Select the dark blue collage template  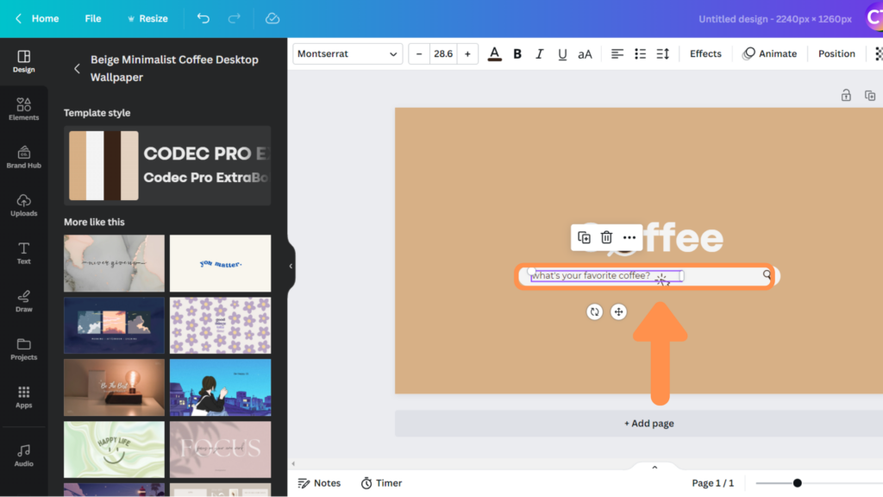[x=115, y=325]
